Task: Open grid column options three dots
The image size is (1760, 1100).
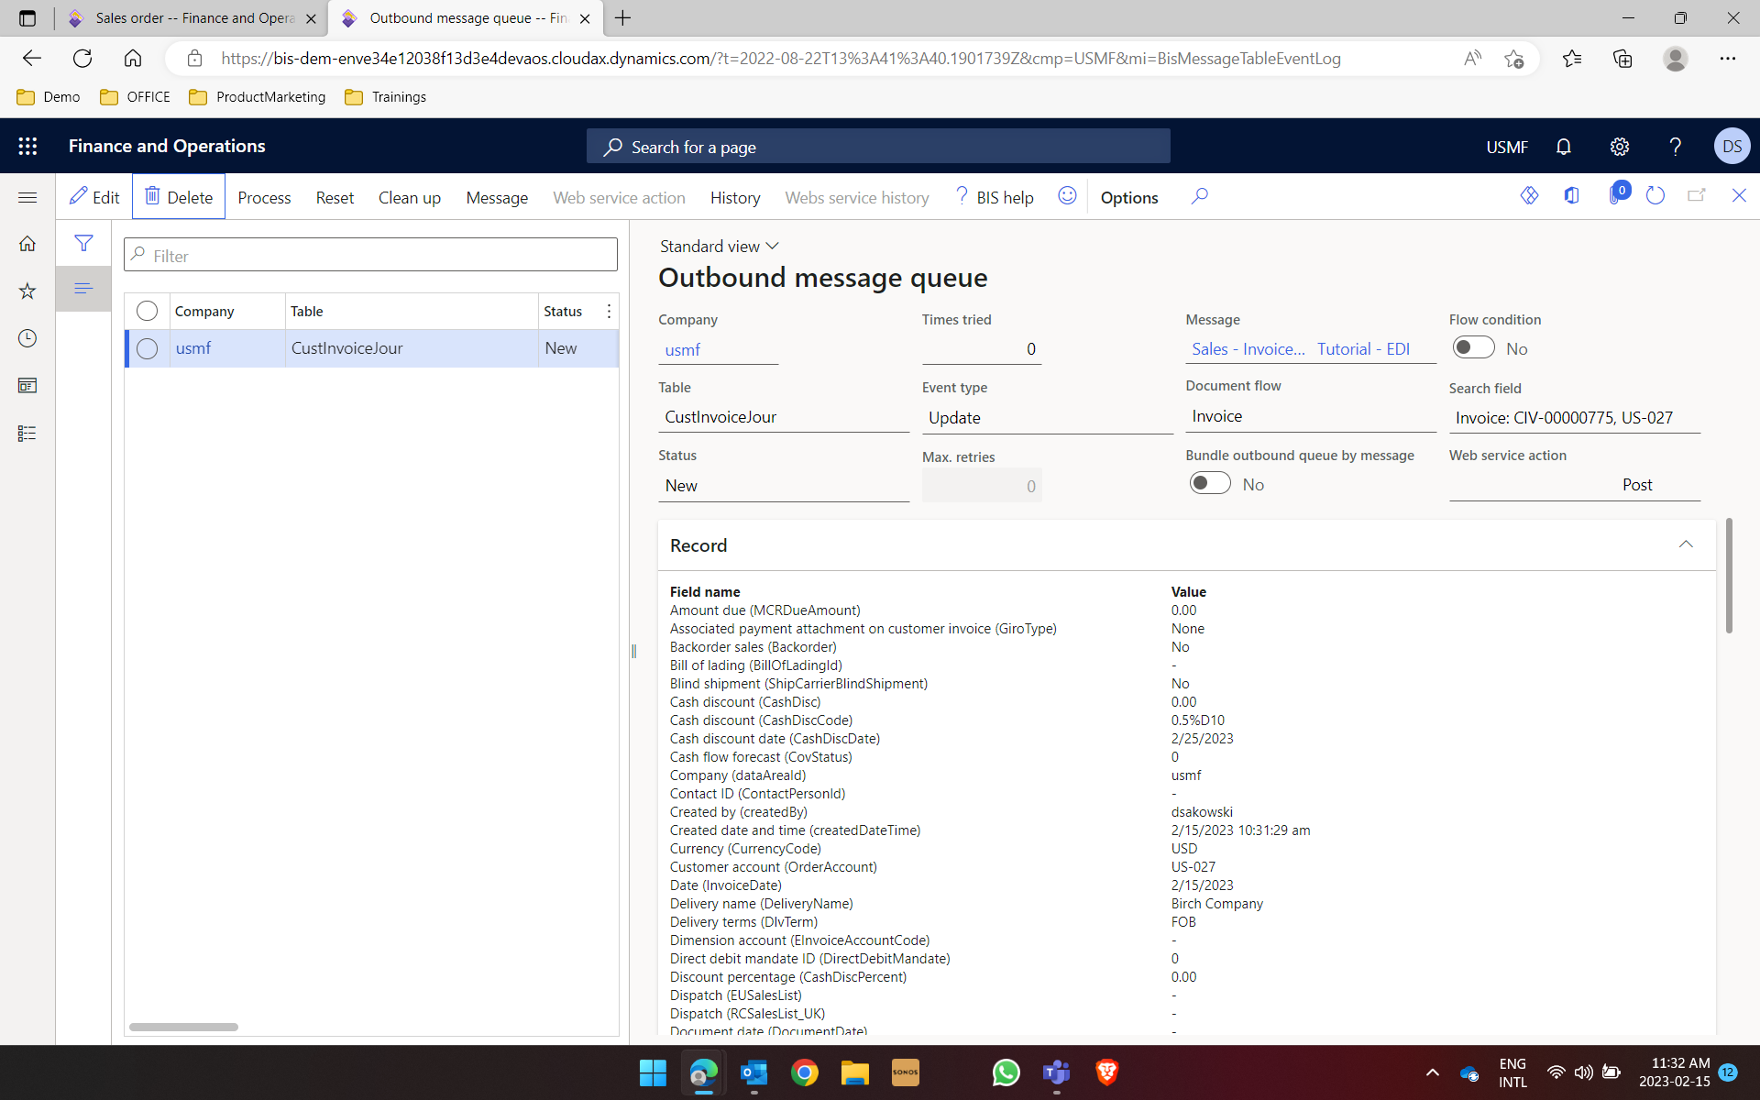Action: click(609, 312)
